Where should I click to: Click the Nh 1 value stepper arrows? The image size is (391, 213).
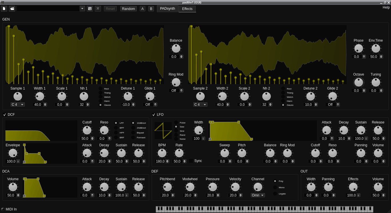pos(87,105)
